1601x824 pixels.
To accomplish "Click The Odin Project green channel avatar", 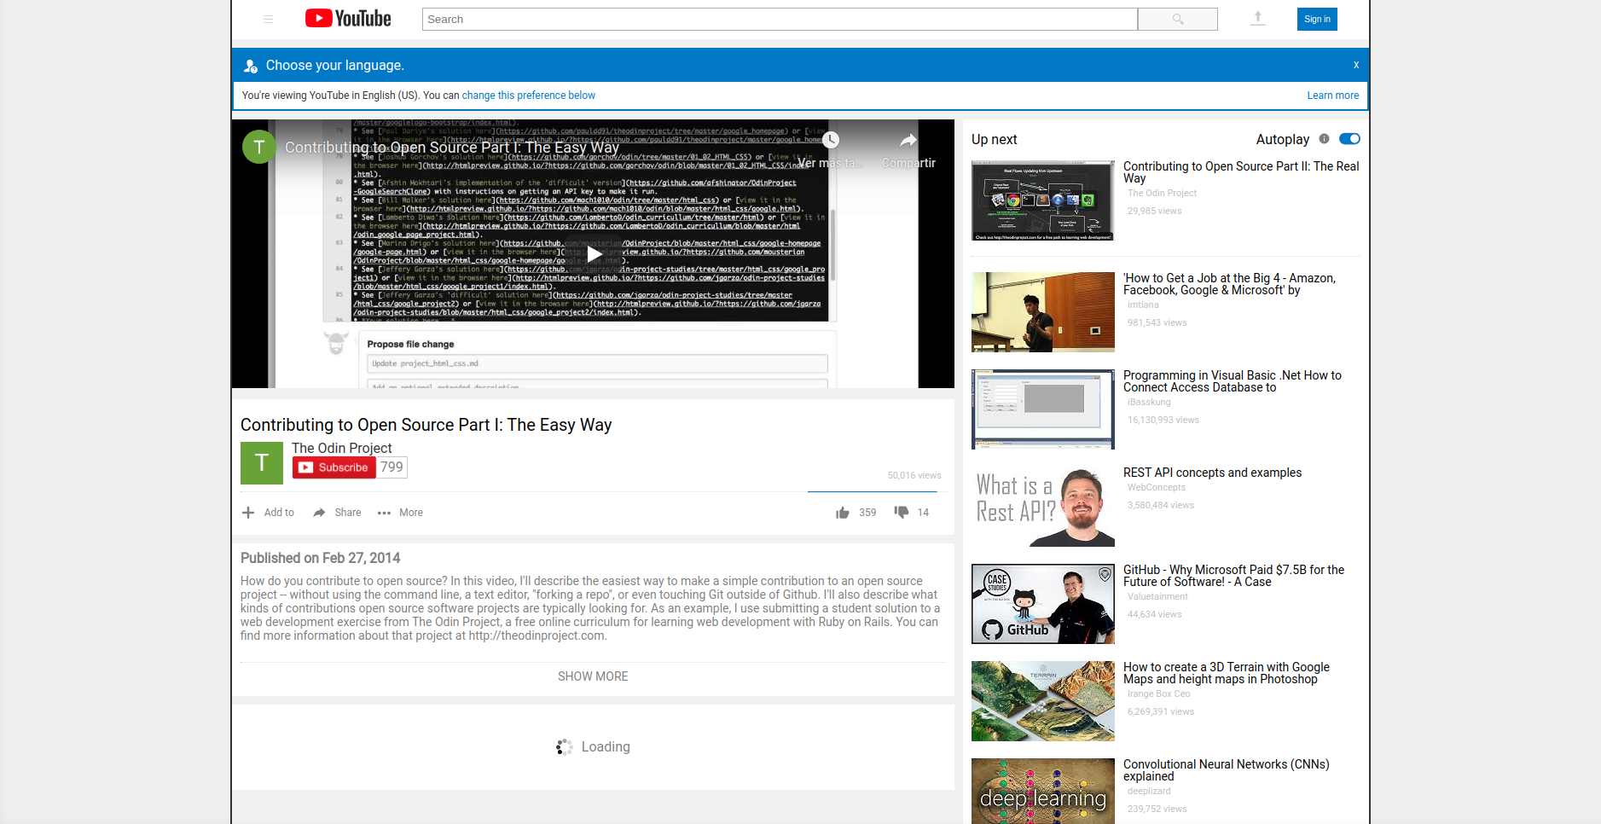I will 262,463.
